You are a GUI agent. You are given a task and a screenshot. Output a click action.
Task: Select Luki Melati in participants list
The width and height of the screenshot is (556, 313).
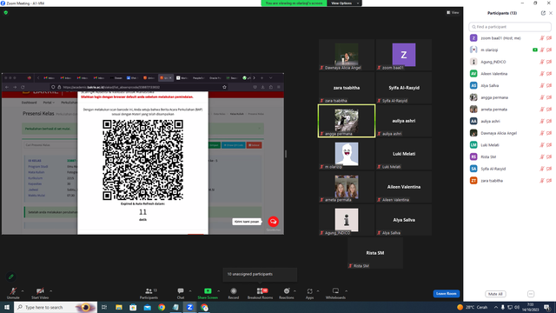click(x=510, y=145)
